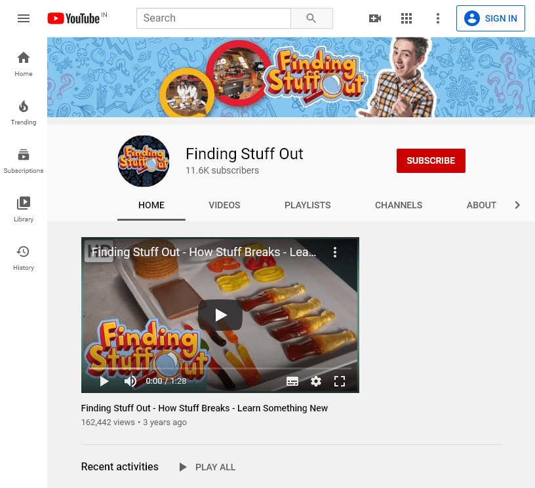Toggle subtitles in the video player
The height and width of the screenshot is (488, 535).
pos(292,381)
